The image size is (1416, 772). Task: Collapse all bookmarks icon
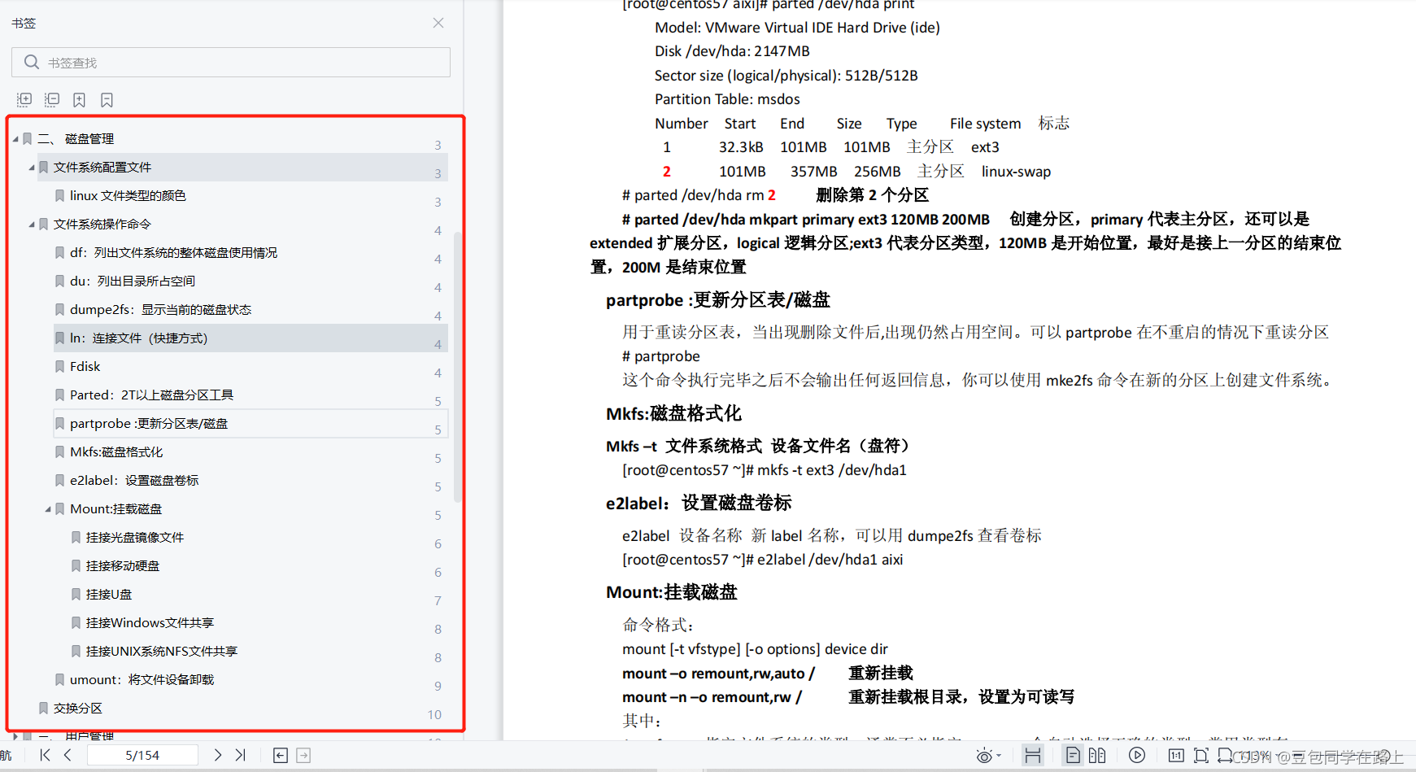click(52, 99)
